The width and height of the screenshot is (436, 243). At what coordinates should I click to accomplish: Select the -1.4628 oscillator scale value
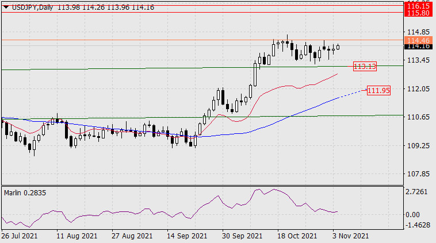(x=418, y=225)
